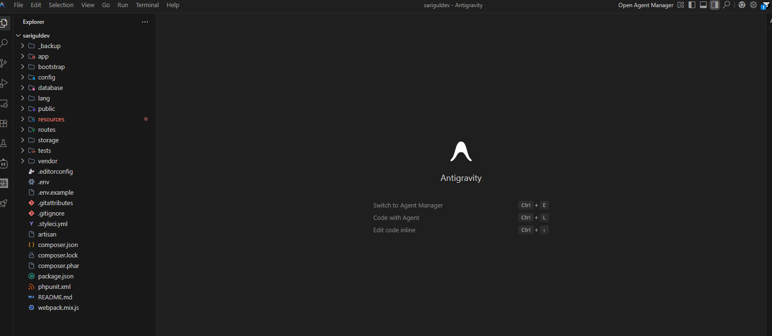
Task: Open the Go menu
Action: coord(106,5)
